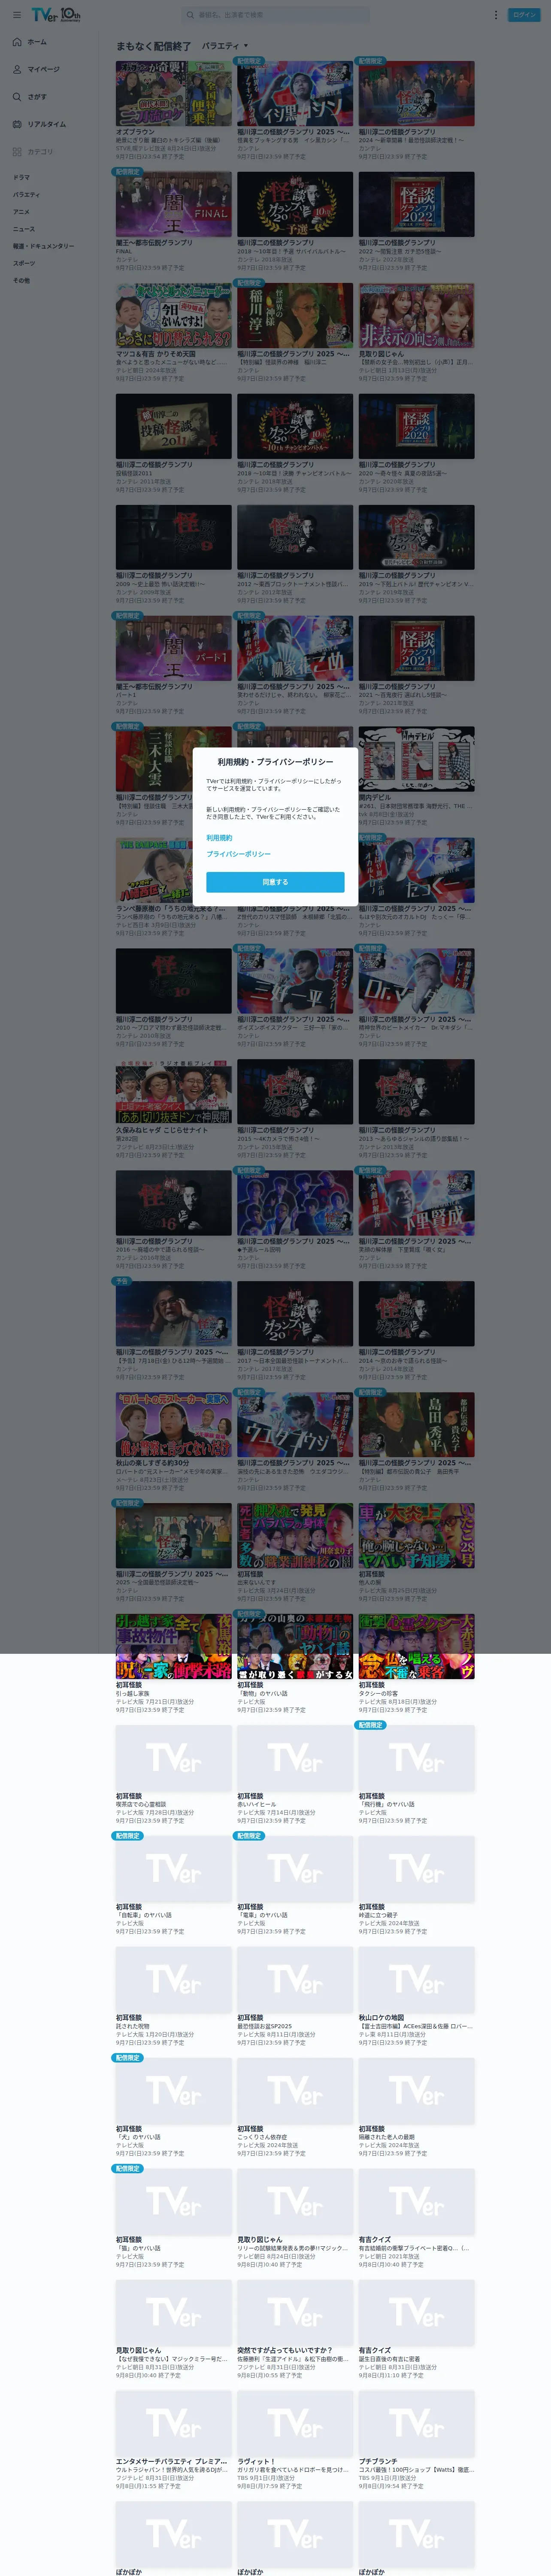Open the three-dot options menu in header
The image size is (551, 2576).
tap(495, 15)
